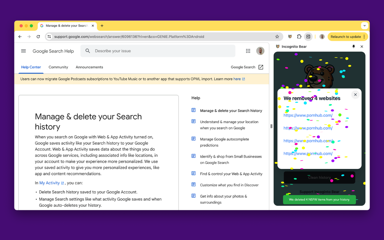Open Identify & shop from Small Businesses article
Viewport: 384px width, 240px height.
[x=231, y=160]
